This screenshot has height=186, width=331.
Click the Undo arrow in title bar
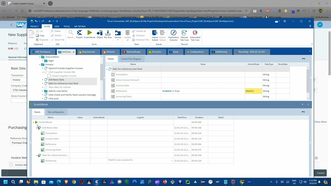(36, 21)
